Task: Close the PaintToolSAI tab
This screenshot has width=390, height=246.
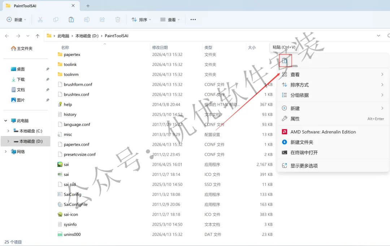Action: [73, 5]
